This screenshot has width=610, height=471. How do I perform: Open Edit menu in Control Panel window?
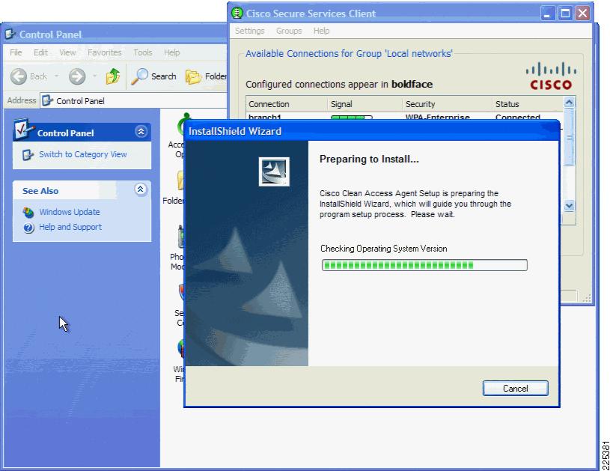(x=40, y=52)
